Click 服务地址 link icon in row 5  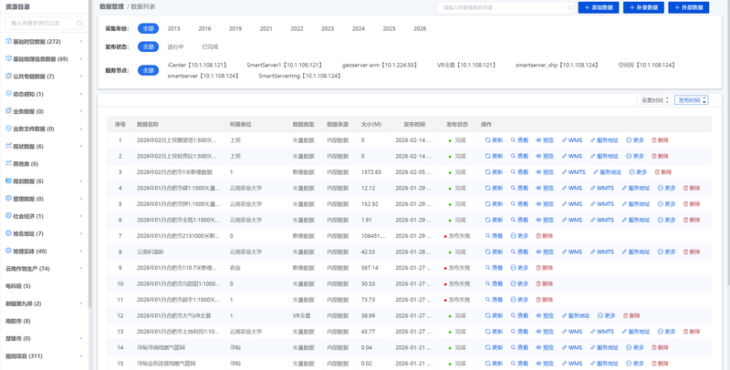pyautogui.click(x=625, y=204)
